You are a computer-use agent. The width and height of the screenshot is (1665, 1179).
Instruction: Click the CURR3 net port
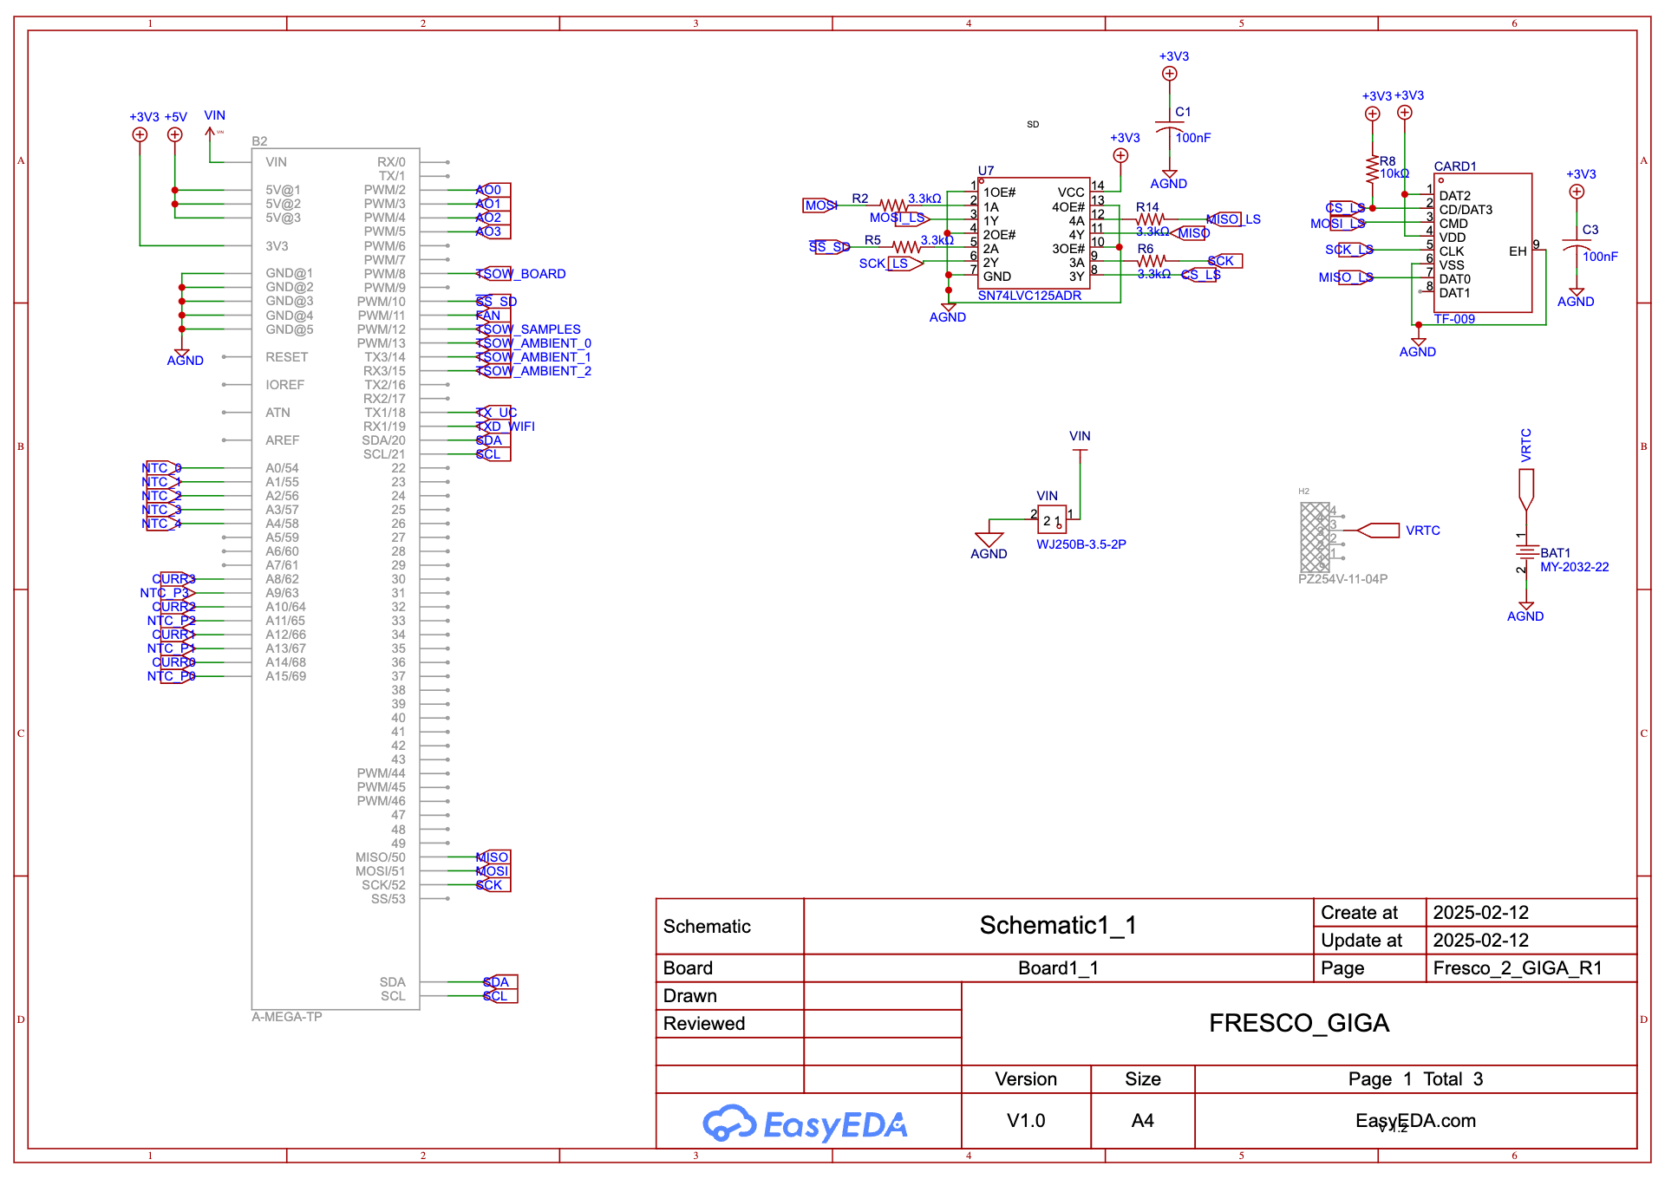tap(177, 579)
